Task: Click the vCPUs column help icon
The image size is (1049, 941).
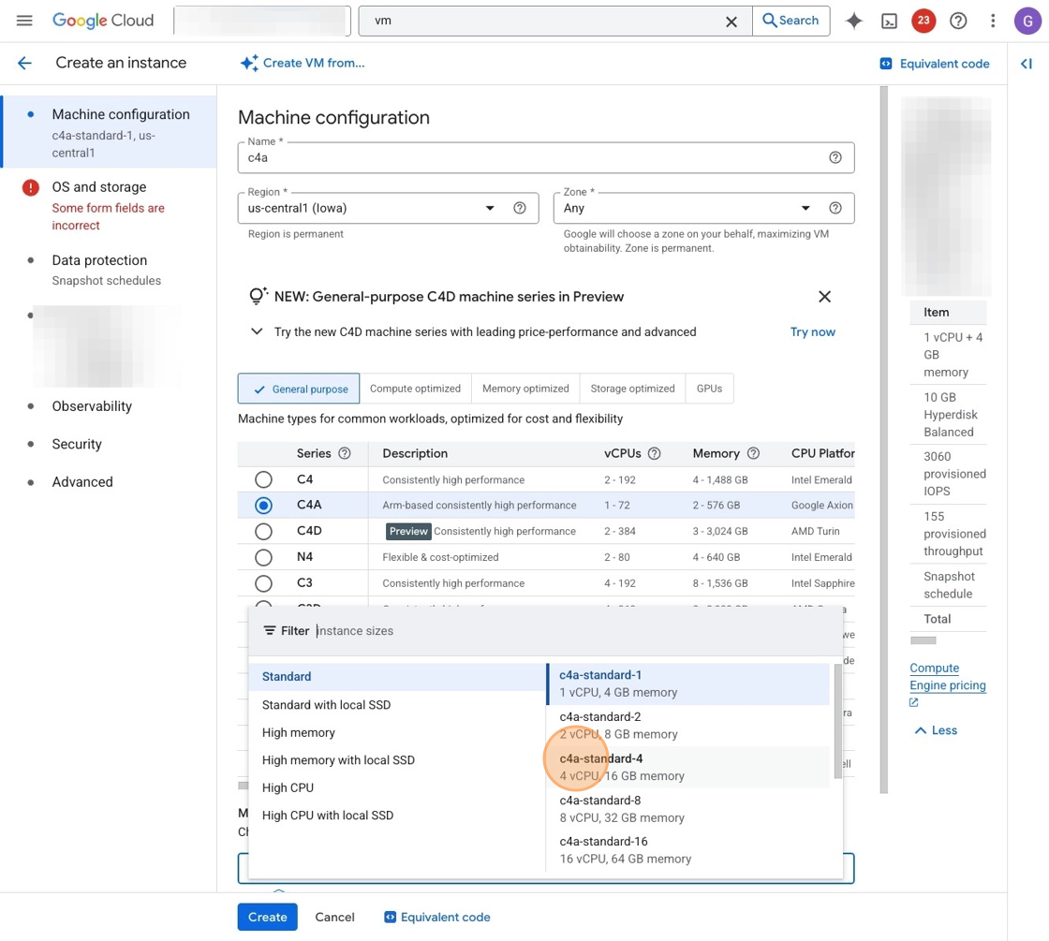Action: click(x=655, y=453)
